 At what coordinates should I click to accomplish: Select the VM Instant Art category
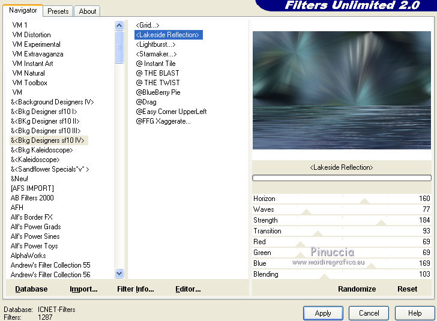click(x=32, y=64)
